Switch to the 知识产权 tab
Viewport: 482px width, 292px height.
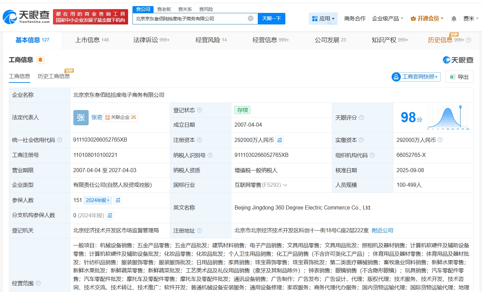[390, 40]
